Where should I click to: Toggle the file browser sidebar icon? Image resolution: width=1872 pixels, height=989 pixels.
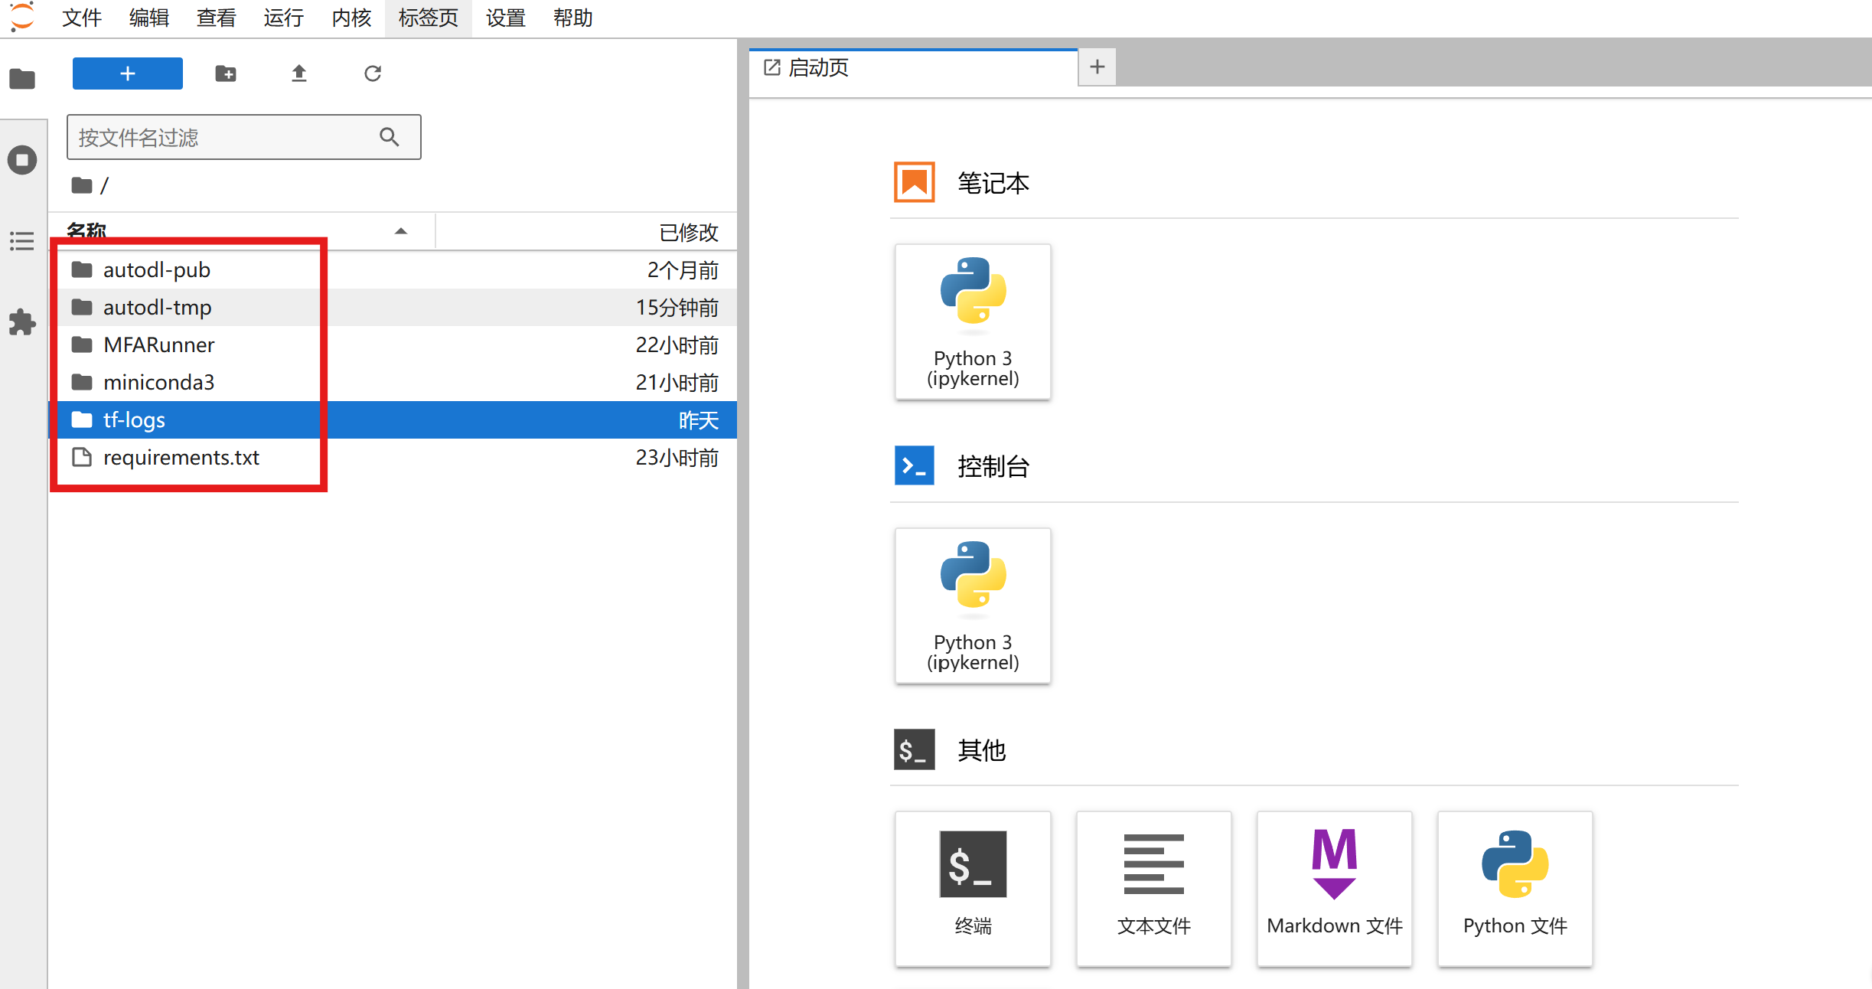pyautogui.click(x=22, y=79)
